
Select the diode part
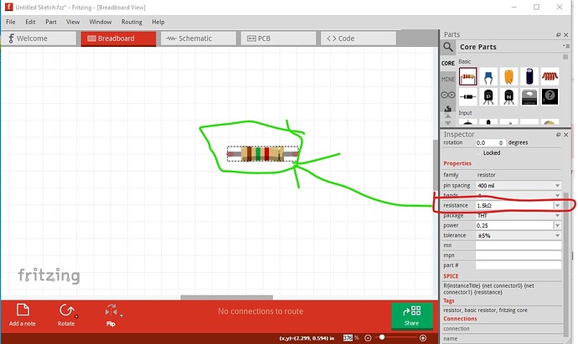pyautogui.click(x=467, y=97)
